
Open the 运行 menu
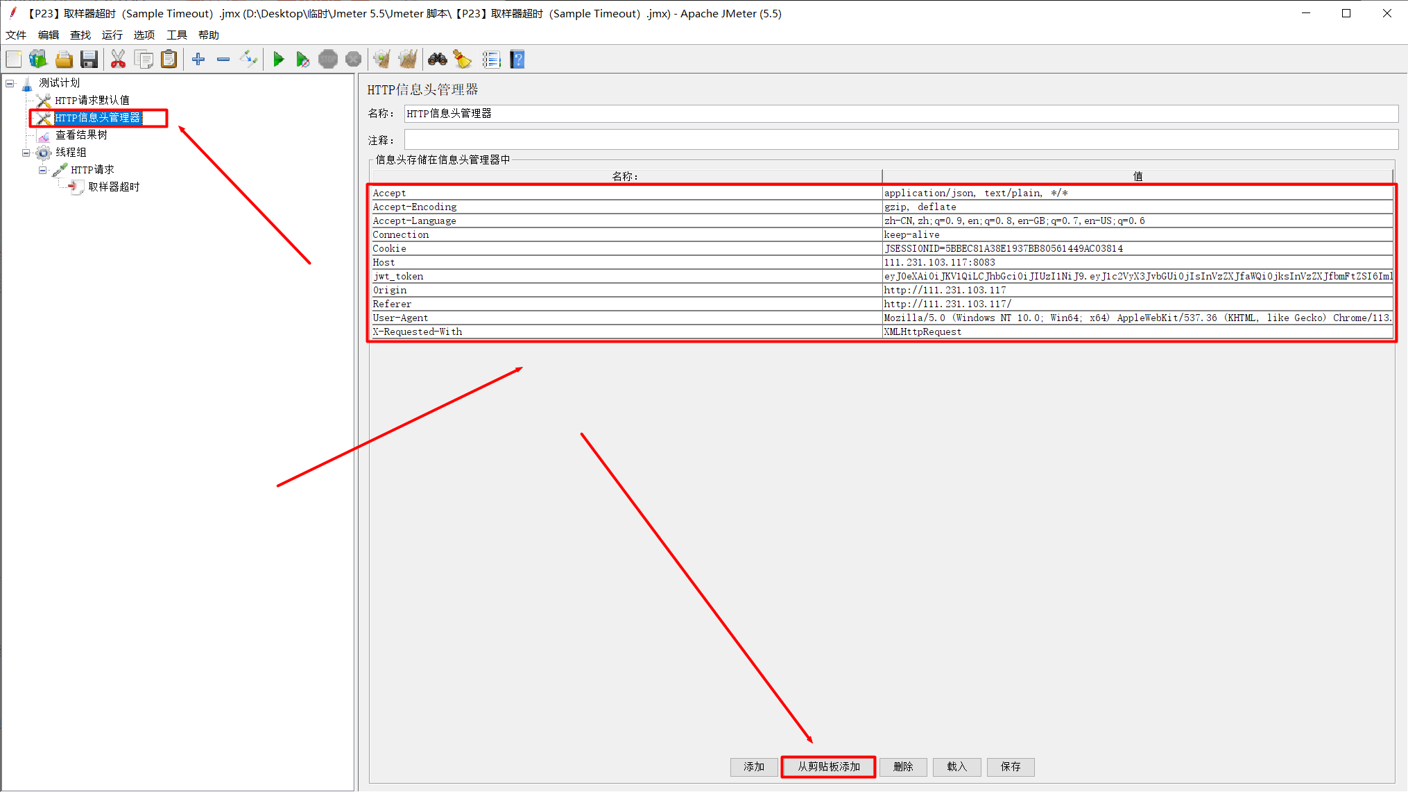(x=112, y=35)
